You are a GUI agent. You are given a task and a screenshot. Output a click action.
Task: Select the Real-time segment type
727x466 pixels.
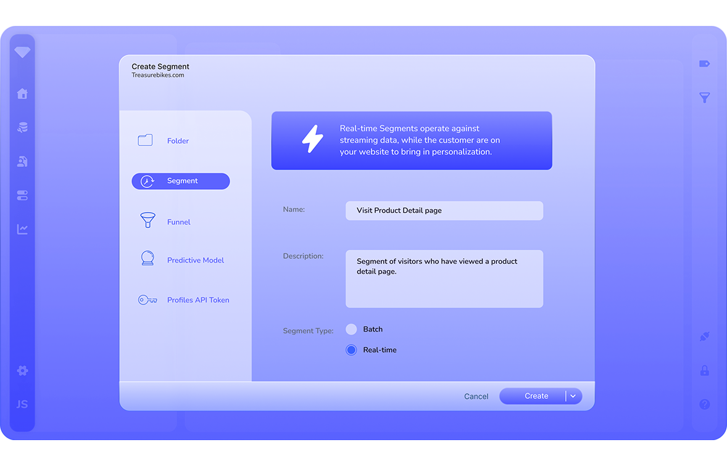pos(351,350)
